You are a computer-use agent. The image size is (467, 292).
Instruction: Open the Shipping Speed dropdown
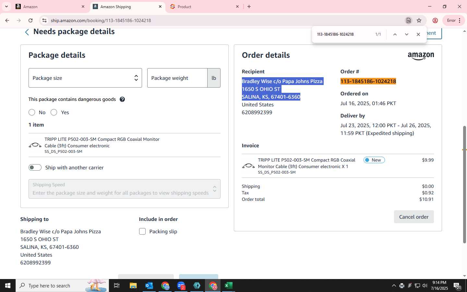coord(125,189)
